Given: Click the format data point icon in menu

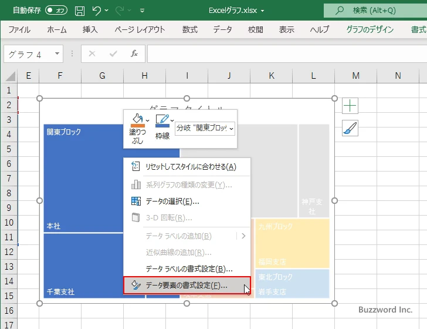Looking at the screenshot, I should coord(136,285).
